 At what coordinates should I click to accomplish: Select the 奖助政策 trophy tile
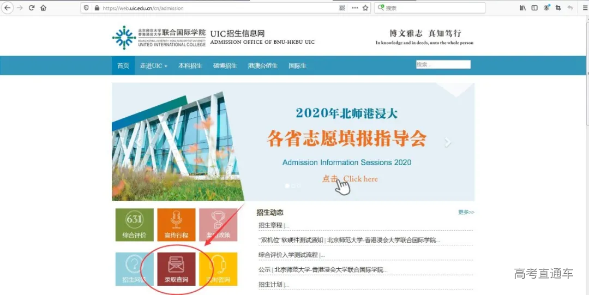point(218,224)
